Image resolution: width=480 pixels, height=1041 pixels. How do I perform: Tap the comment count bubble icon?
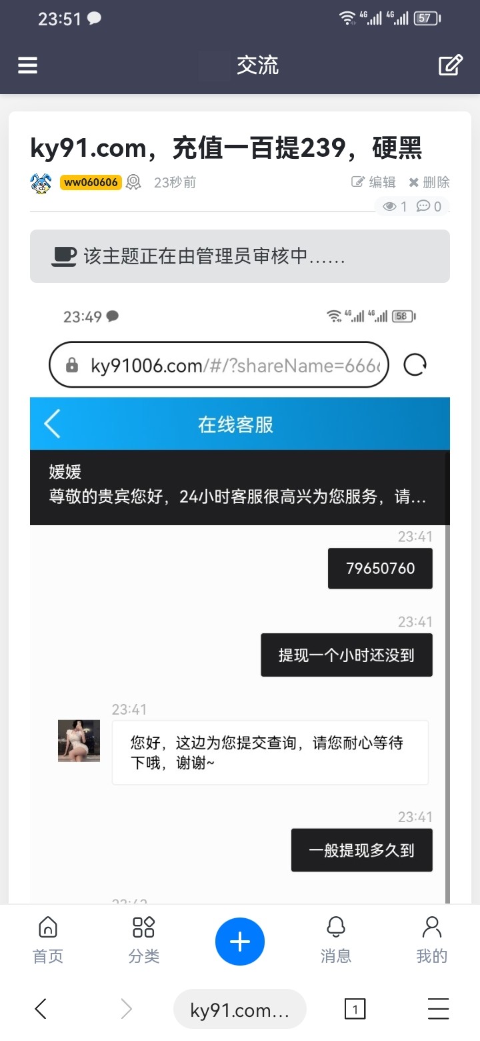pyautogui.click(x=423, y=206)
